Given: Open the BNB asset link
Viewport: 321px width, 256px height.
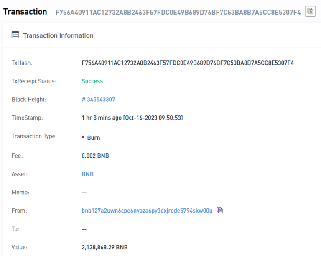Looking at the screenshot, I should (87, 174).
